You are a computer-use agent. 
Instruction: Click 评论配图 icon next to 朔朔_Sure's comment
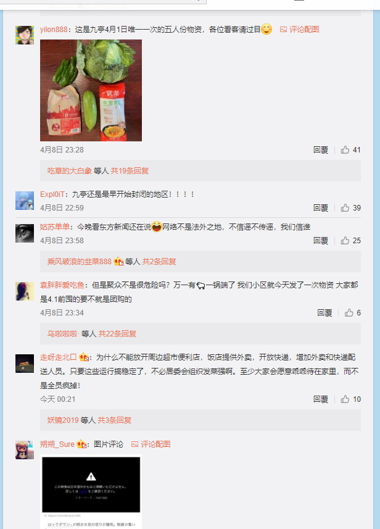tap(134, 444)
